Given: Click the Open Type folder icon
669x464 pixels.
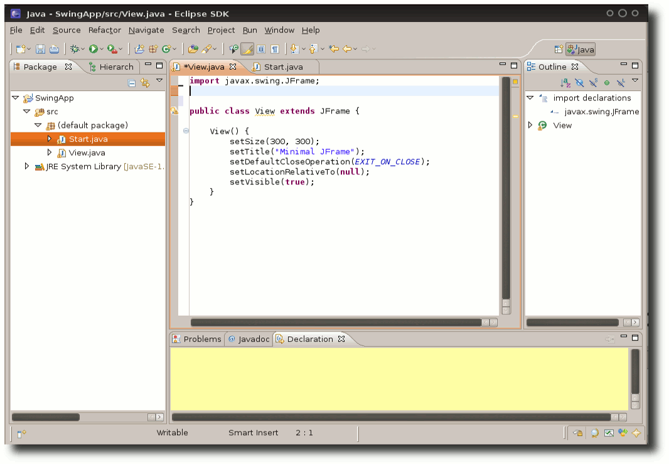Looking at the screenshot, I should [193, 49].
